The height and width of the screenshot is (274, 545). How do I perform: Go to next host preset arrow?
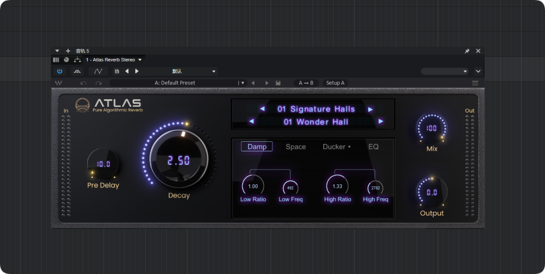click(137, 71)
